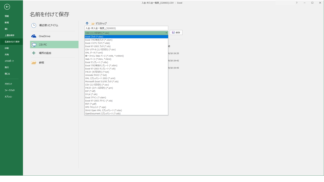Select Microsoft Excel 5.0/95 ブック option

[126, 82]
